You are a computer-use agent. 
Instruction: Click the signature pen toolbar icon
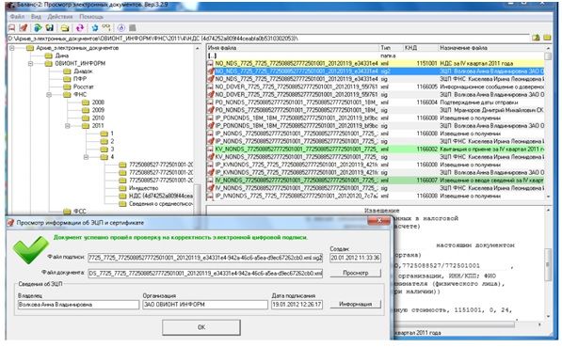[24, 28]
